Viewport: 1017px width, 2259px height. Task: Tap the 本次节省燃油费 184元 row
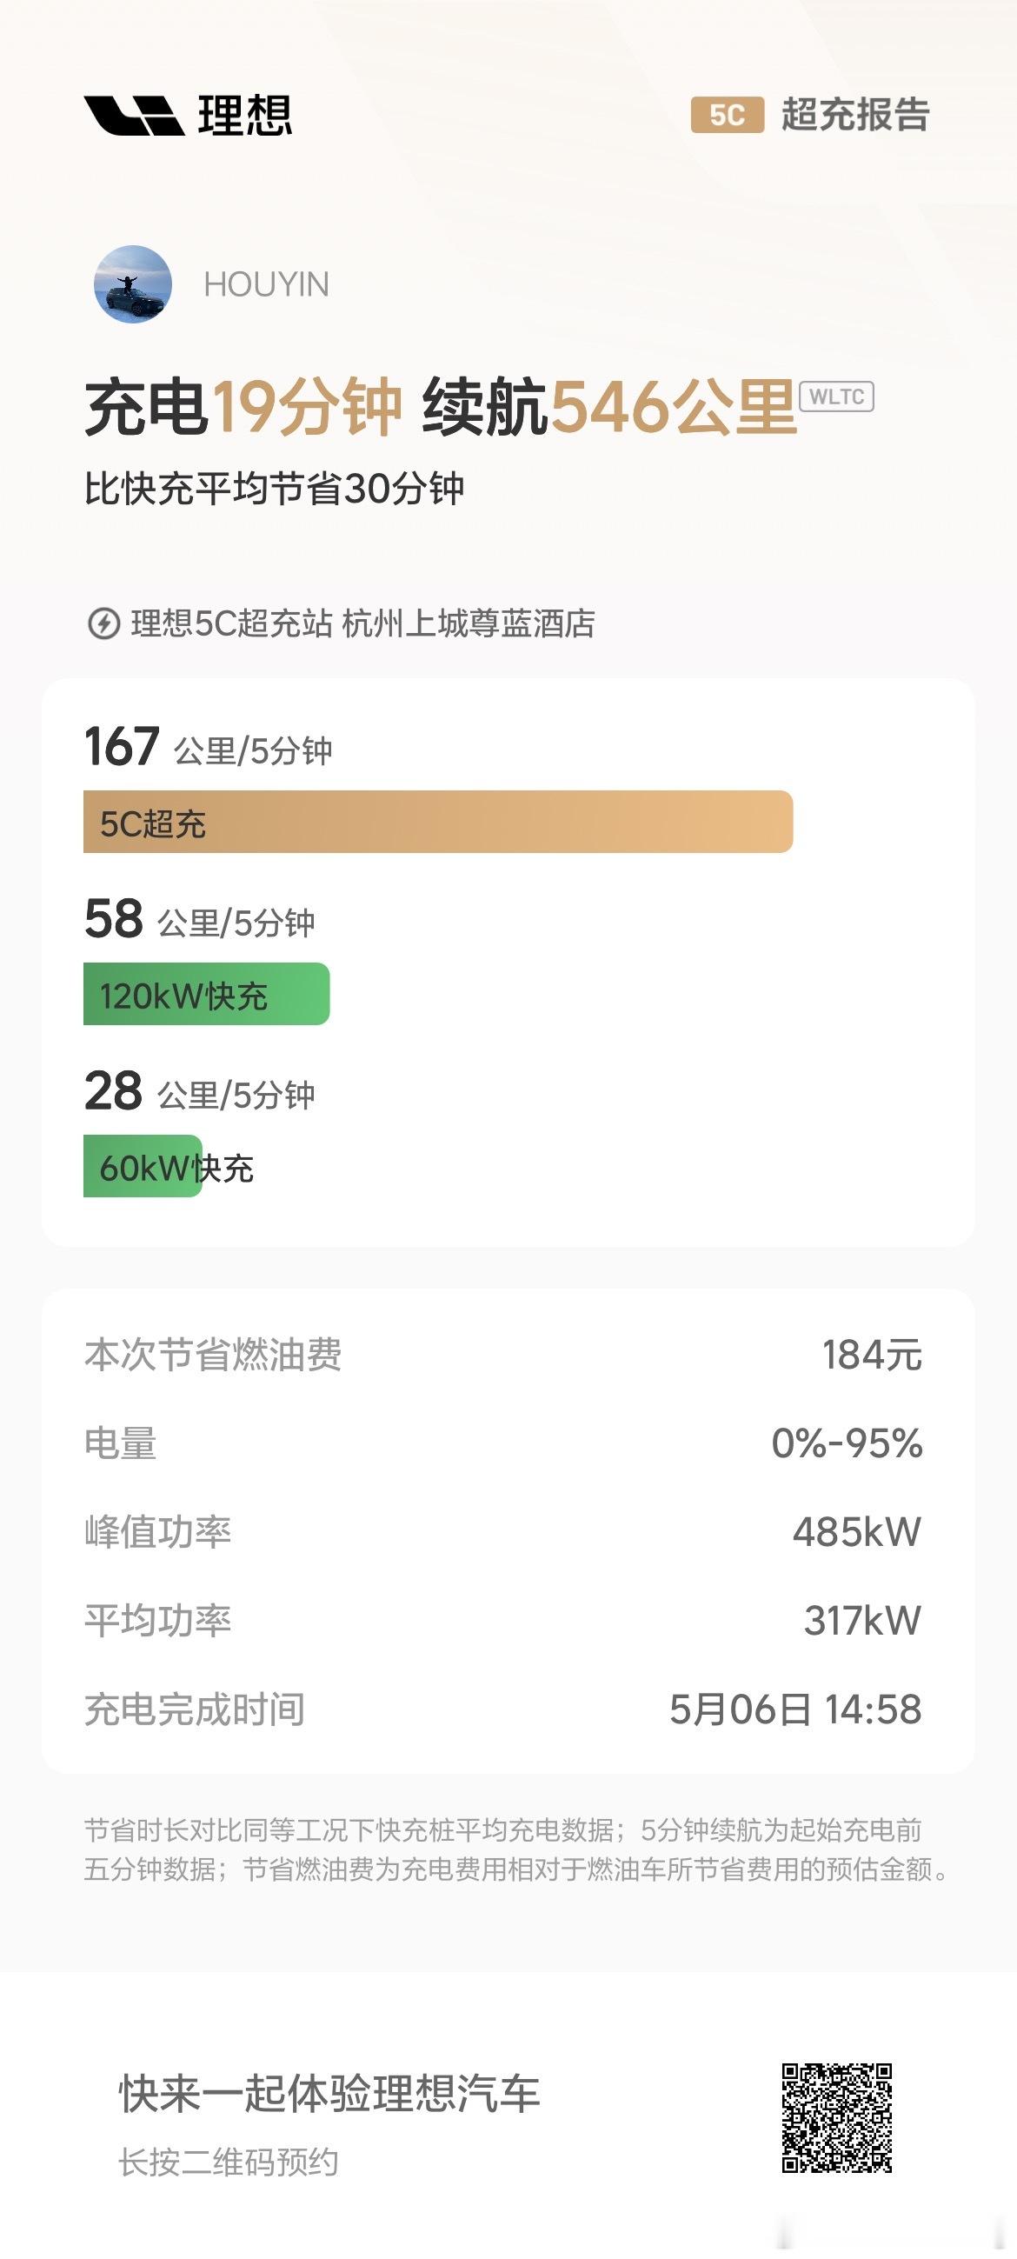503,1355
